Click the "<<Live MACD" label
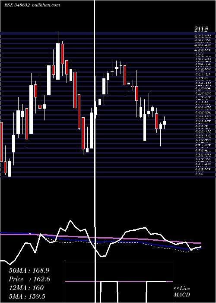 pyautogui.click(x=182, y=292)
